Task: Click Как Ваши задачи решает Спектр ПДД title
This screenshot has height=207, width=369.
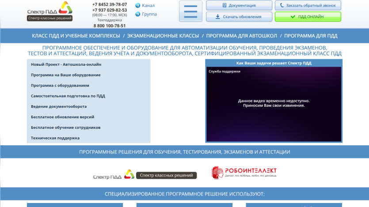Action: (274, 63)
